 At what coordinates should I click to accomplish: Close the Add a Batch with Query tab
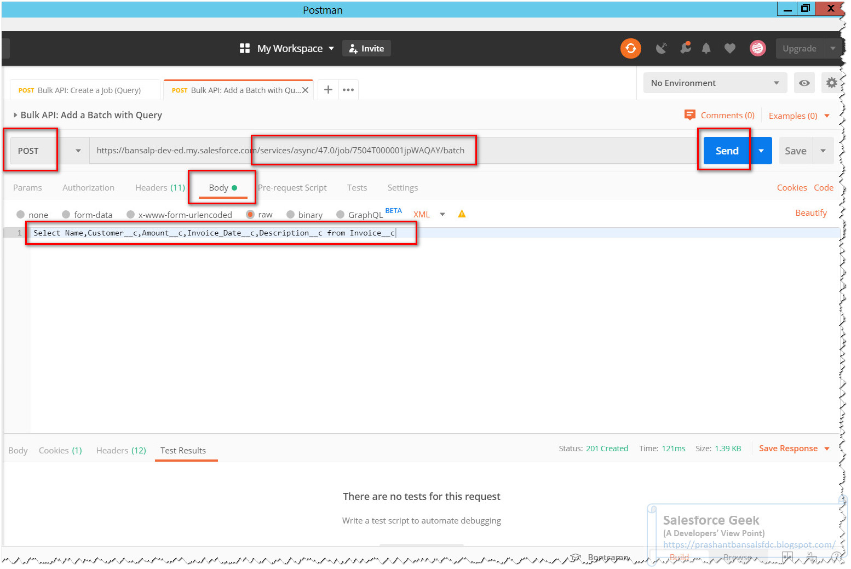pos(305,90)
